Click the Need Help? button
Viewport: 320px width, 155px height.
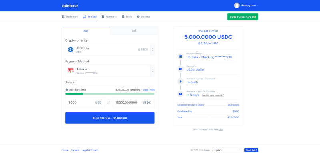251,150
